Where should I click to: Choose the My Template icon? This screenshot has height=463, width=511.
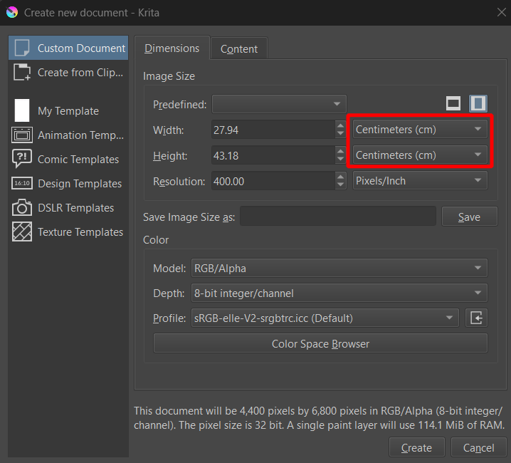(22, 111)
